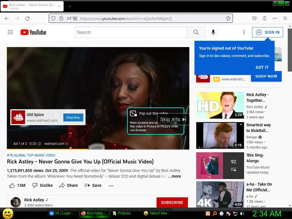Image resolution: width=292 pixels, height=219 pixels.
Task: Open walmart.com link in video ad
Action: (56, 144)
